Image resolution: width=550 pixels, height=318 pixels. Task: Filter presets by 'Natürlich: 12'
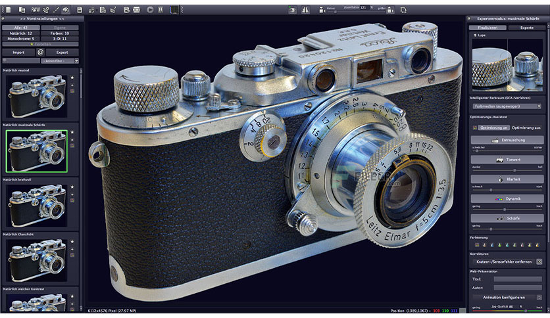[20, 34]
